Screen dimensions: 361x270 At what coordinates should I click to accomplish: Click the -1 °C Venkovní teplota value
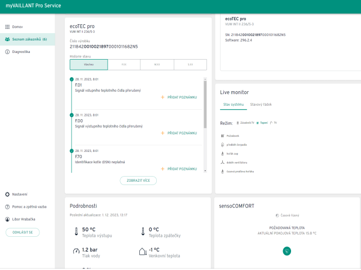click(154, 250)
